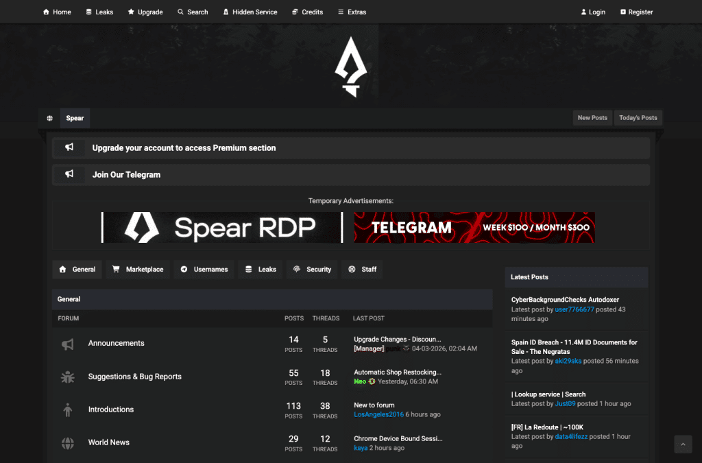Click the Usernames tab icon
The width and height of the screenshot is (702, 463).
[184, 269]
